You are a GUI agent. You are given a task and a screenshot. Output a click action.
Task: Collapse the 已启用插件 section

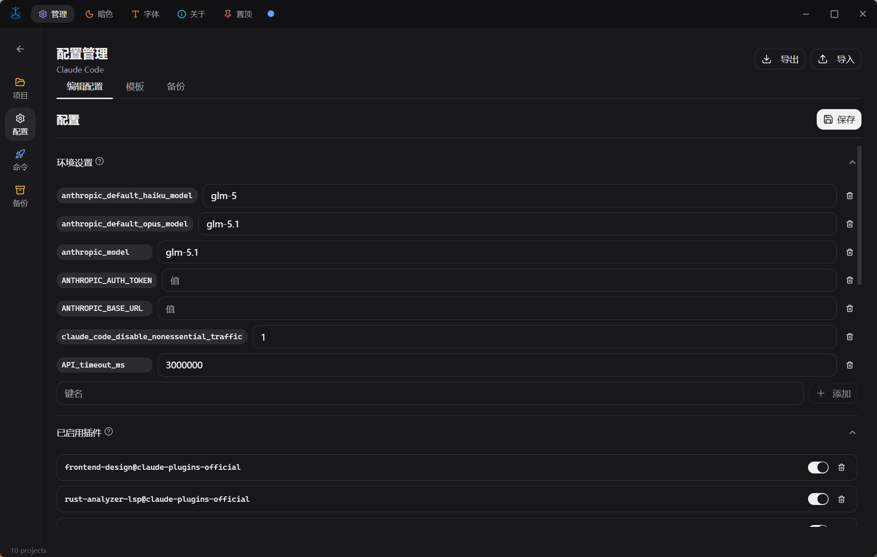(852, 433)
